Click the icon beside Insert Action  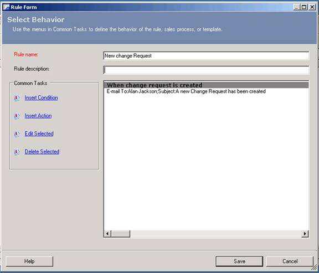coord(17,116)
